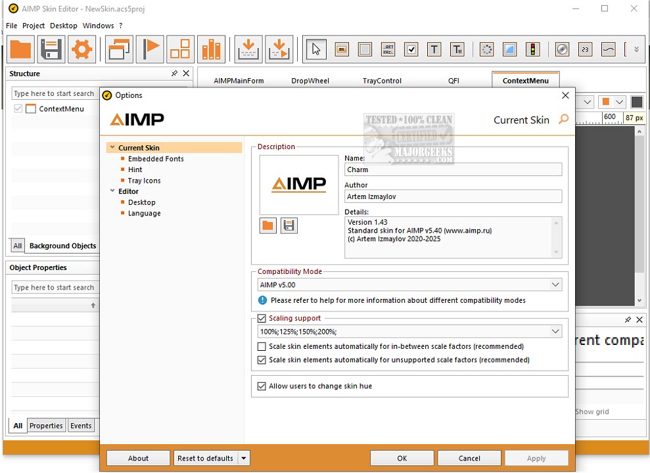Viewport: 650px width, 473px height.
Task: Switch to Events tab in Object Properties
Action: (x=81, y=426)
